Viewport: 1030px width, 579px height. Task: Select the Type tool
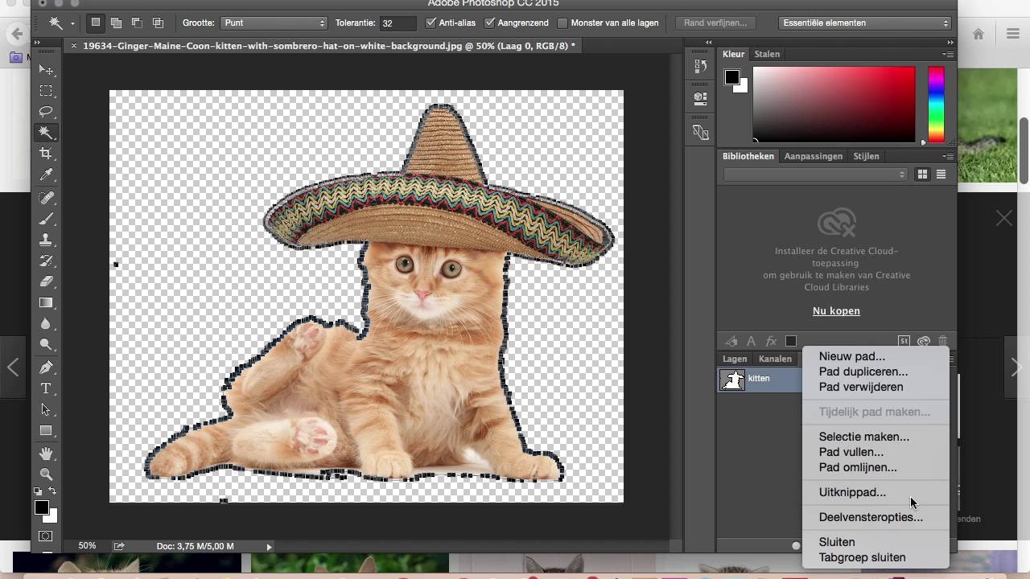click(46, 388)
